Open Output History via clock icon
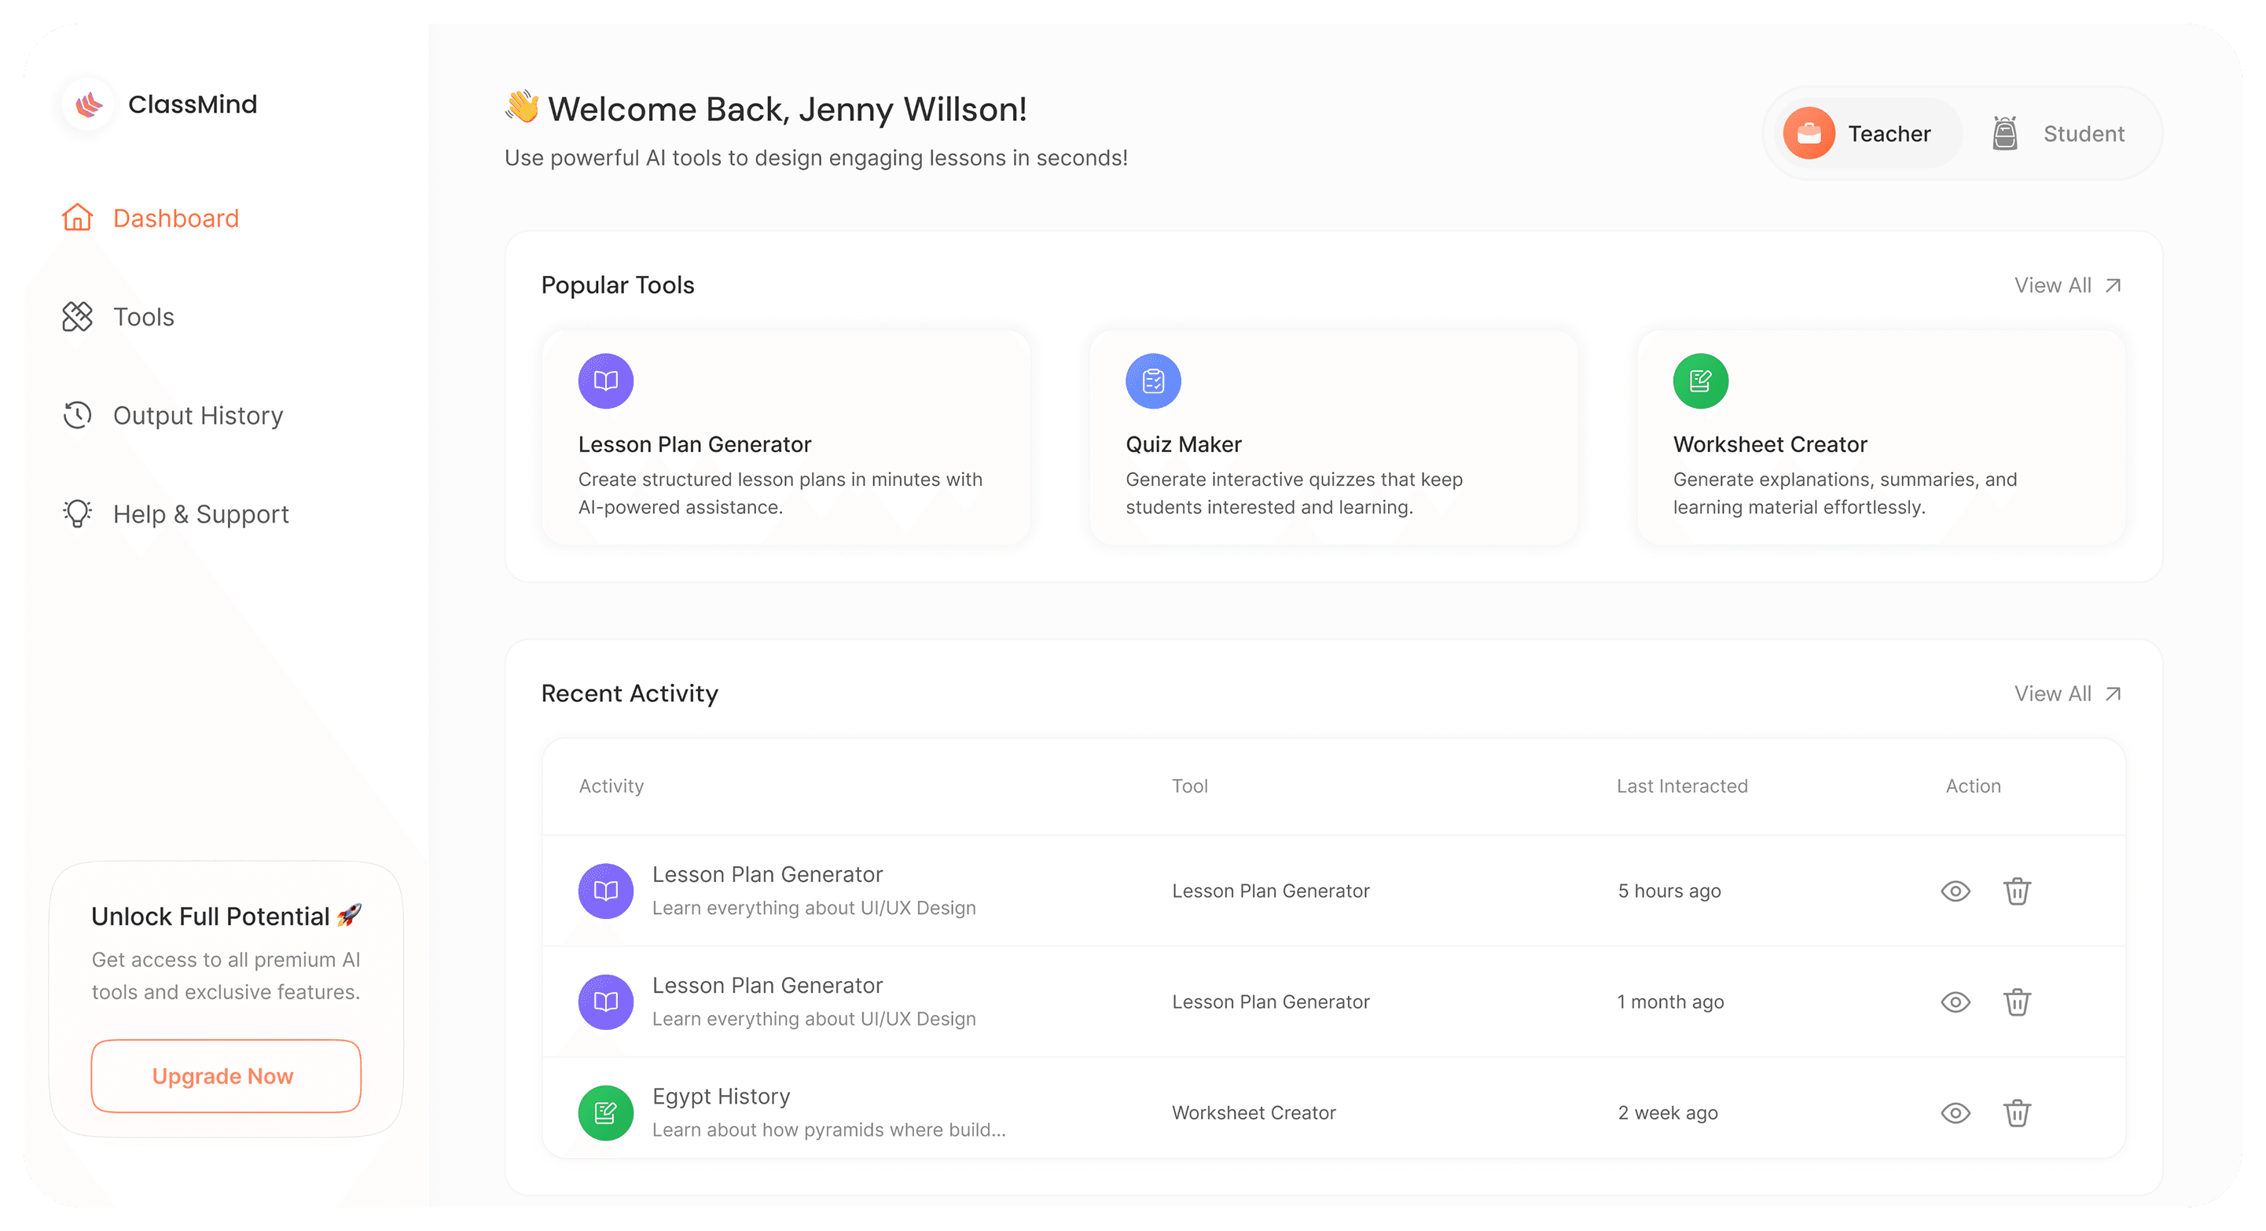 pos(77,414)
